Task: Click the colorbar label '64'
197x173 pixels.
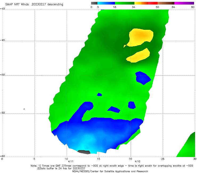Action: [x=173, y=7]
